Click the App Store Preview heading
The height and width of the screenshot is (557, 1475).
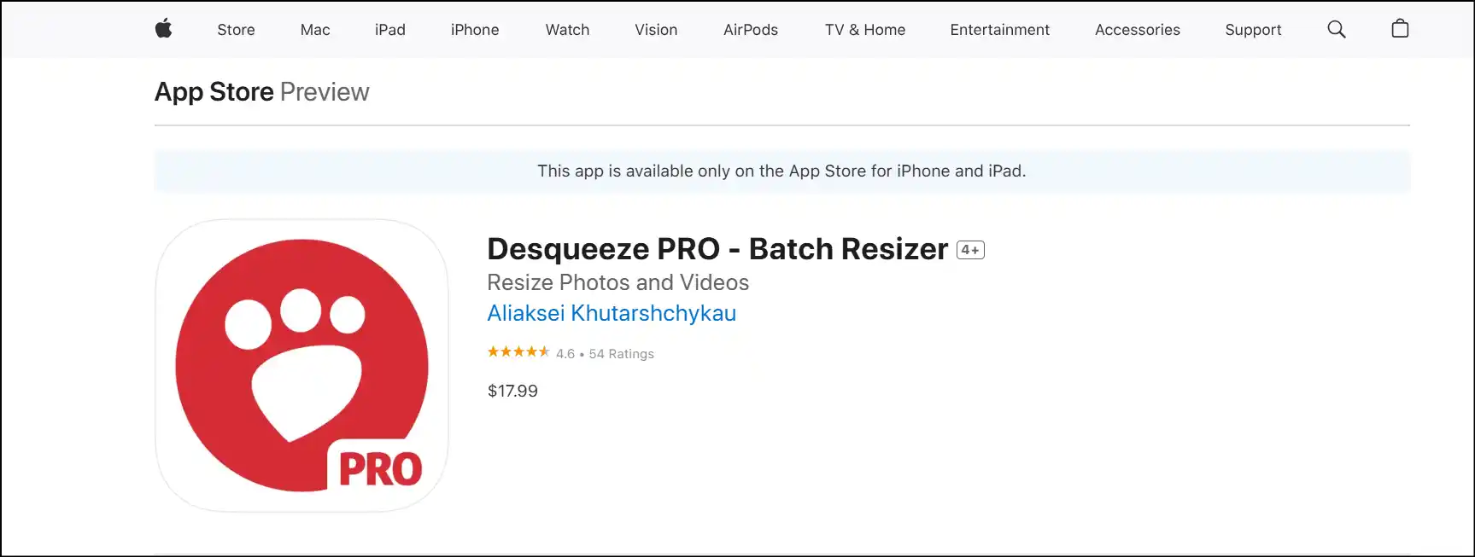(262, 91)
